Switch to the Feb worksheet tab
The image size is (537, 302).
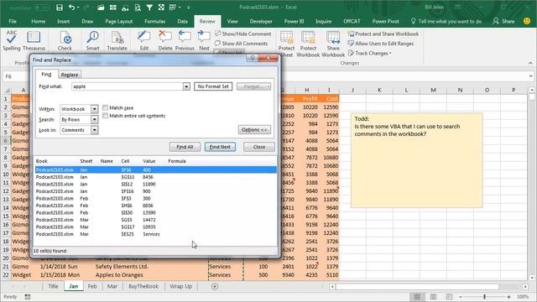[92, 286]
